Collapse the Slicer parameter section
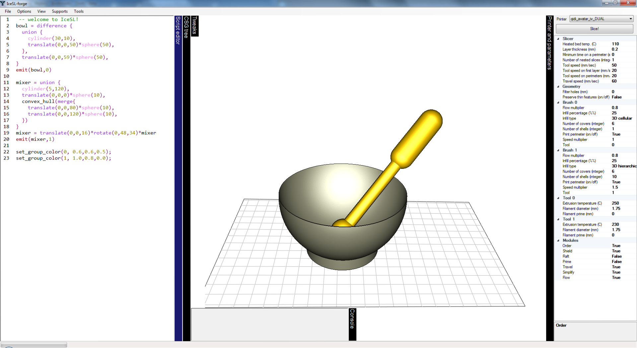This screenshot has height=348, width=637. pyautogui.click(x=558, y=39)
